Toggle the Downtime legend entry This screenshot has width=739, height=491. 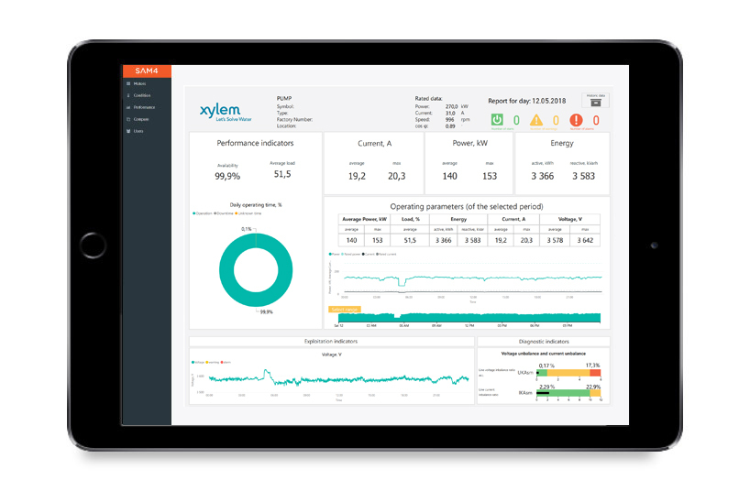pyautogui.click(x=224, y=213)
